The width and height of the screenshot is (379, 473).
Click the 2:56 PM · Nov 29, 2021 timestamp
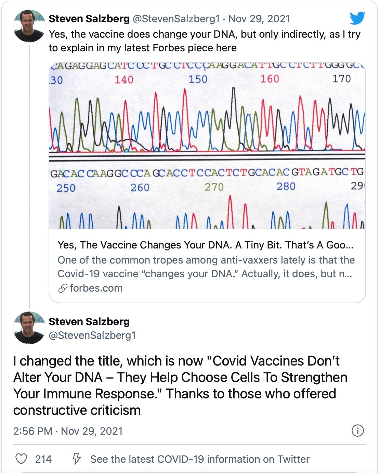[x=68, y=431]
